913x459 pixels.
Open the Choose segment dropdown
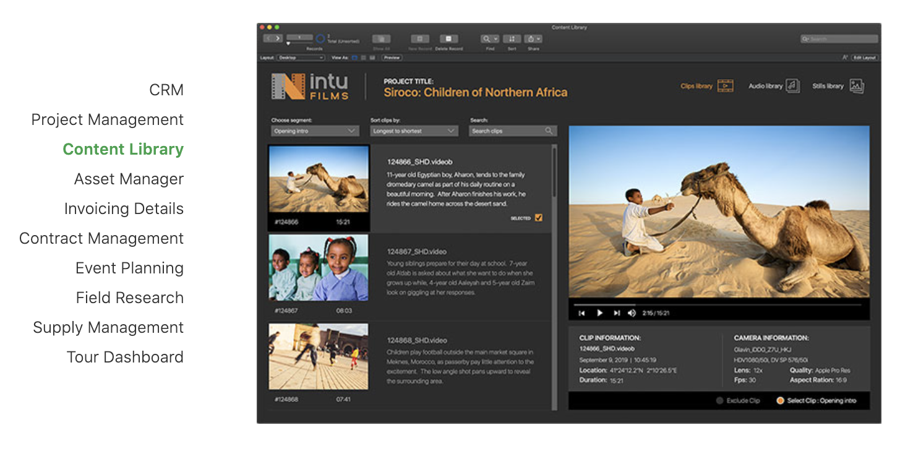click(314, 131)
